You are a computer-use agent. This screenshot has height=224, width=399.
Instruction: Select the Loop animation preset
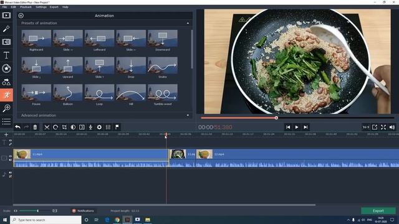pyautogui.click(x=99, y=95)
